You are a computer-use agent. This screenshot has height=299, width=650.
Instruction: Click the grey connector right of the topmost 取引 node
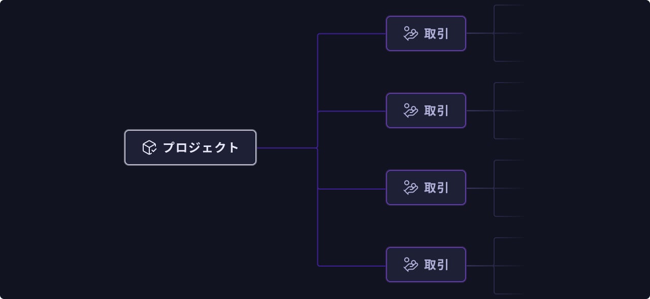480,33
